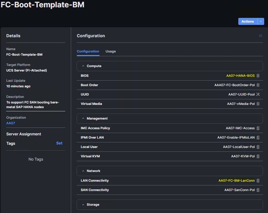Collapse the Network section
The image size is (268, 213).
click(83, 171)
